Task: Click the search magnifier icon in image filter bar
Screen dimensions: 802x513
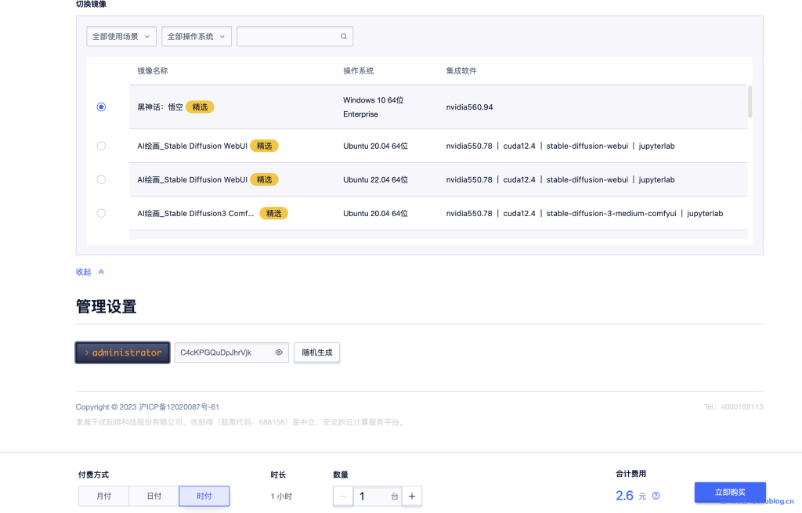Action: pos(343,36)
